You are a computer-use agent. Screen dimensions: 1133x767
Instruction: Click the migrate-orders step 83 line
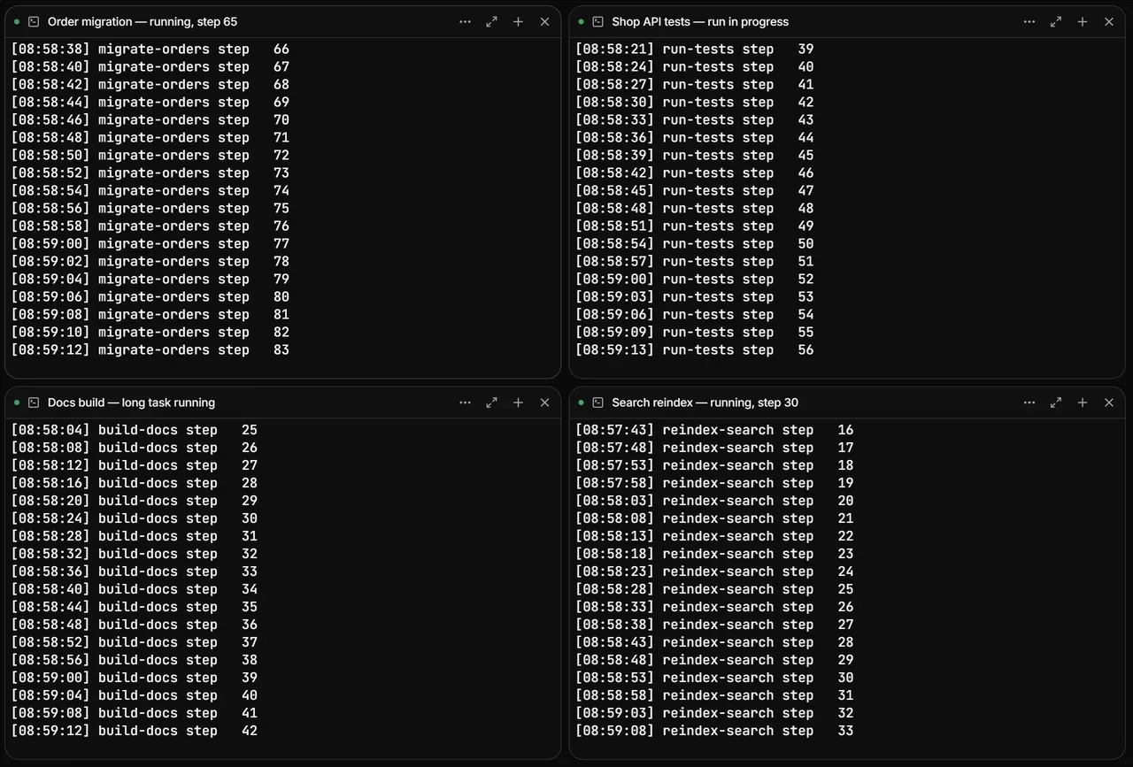click(150, 350)
